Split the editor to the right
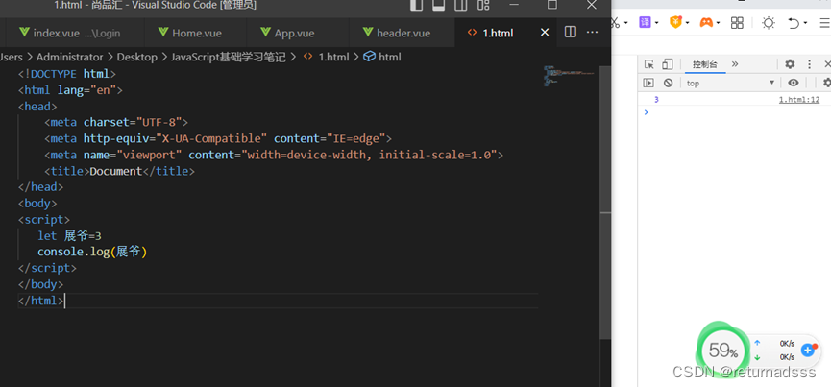 pyautogui.click(x=571, y=33)
